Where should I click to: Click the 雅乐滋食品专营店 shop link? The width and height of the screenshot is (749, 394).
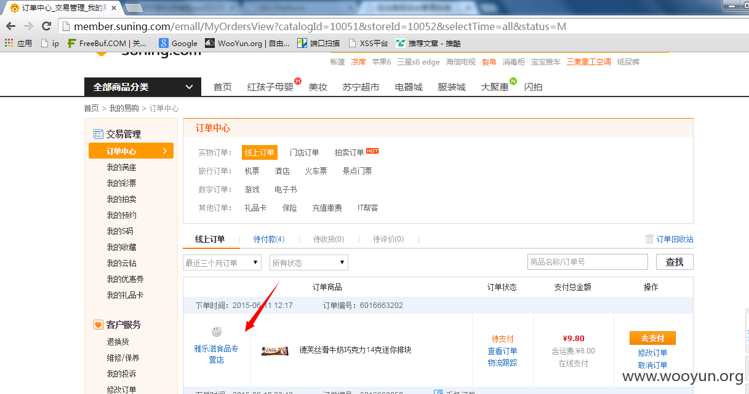tap(216, 354)
